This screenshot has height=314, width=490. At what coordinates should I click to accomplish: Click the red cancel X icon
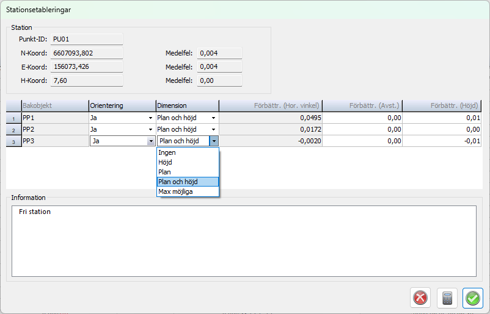click(x=420, y=298)
